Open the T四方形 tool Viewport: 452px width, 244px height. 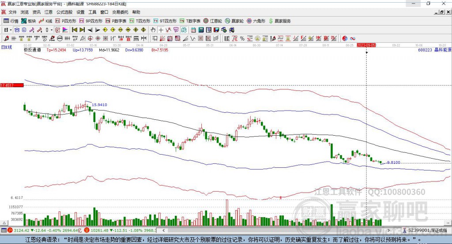point(140,21)
